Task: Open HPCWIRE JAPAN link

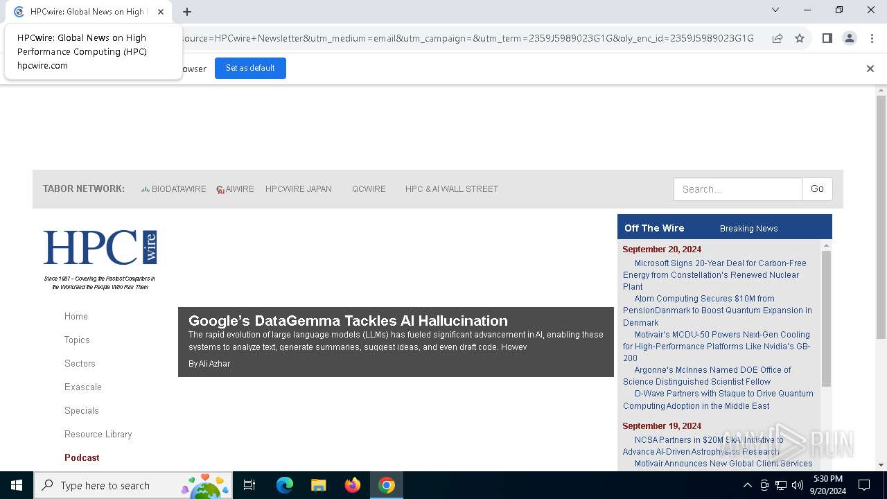Action: (299, 189)
